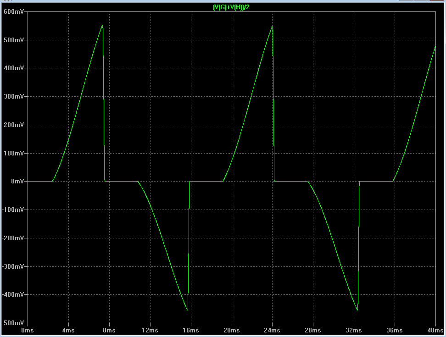Click the 28ms time axis label

pos(313,331)
